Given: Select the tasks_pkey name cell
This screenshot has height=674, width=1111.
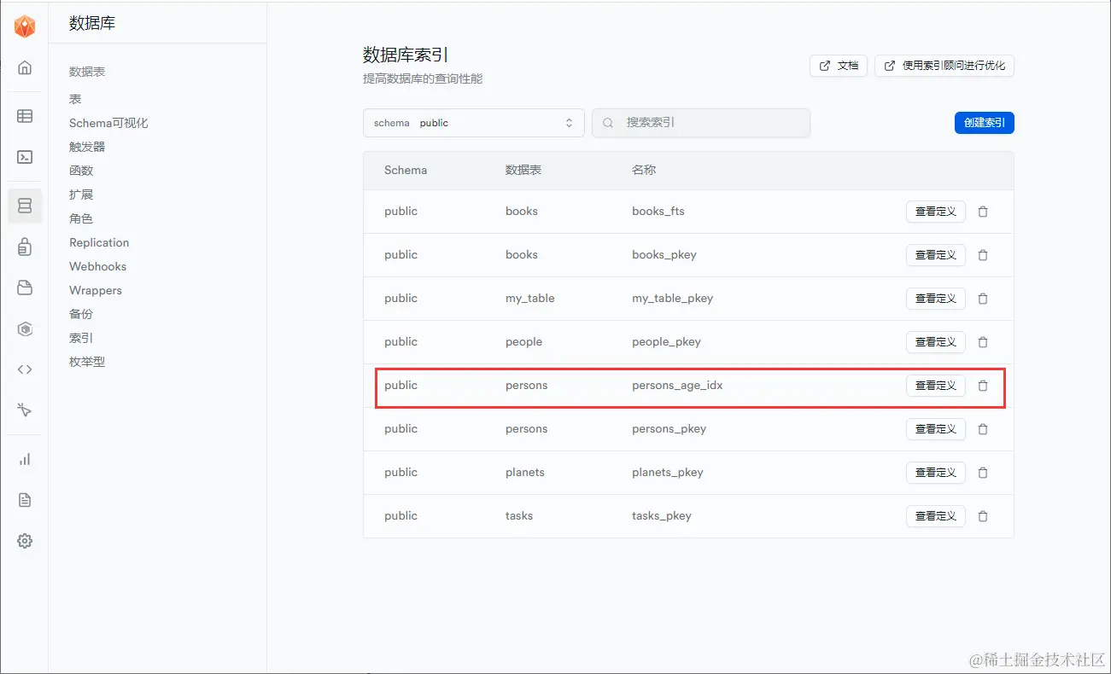Looking at the screenshot, I should pos(662,516).
